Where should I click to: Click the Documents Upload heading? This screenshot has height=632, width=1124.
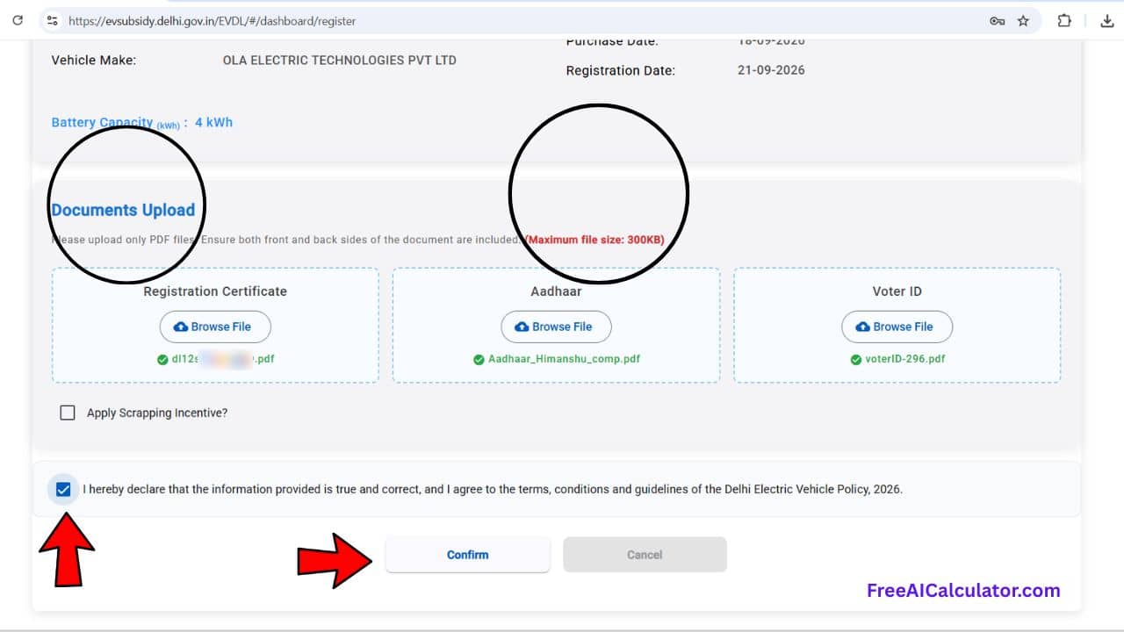click(123, 210)
